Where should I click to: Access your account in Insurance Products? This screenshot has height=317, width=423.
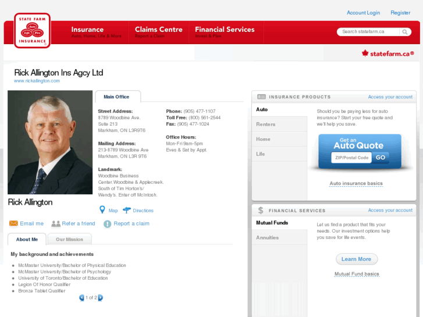click(390, 97)
